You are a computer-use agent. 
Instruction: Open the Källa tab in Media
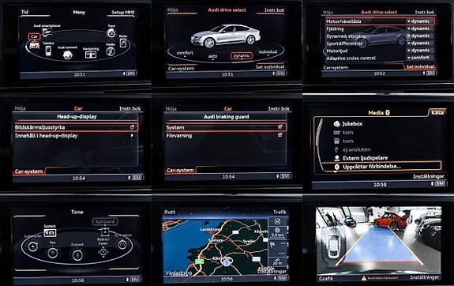click(437, 112)
